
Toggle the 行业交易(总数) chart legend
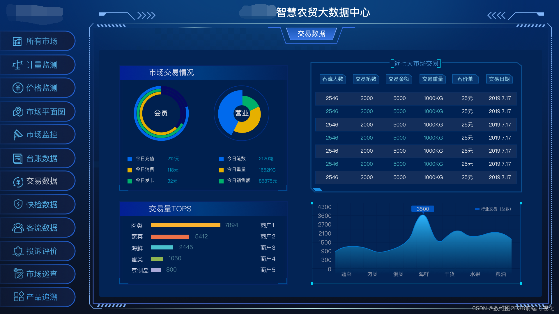click(493, 209)
